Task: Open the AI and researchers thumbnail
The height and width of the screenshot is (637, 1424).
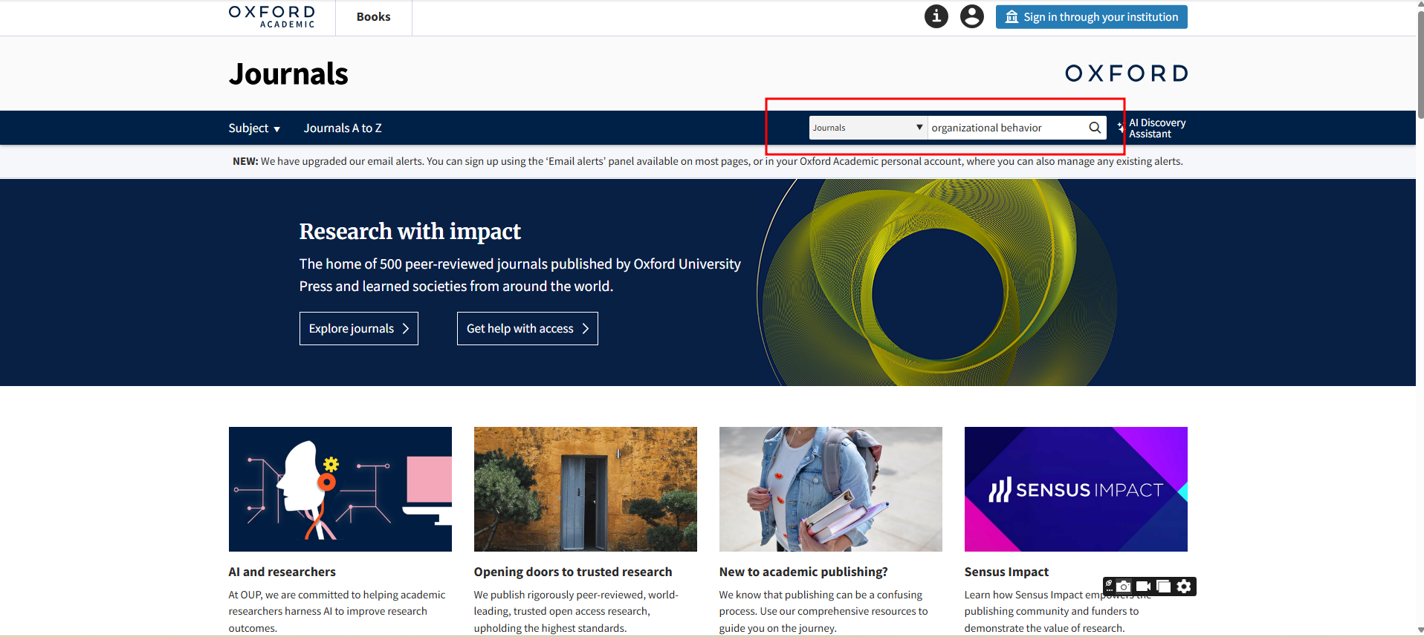Action: click(x=340, y=489)
